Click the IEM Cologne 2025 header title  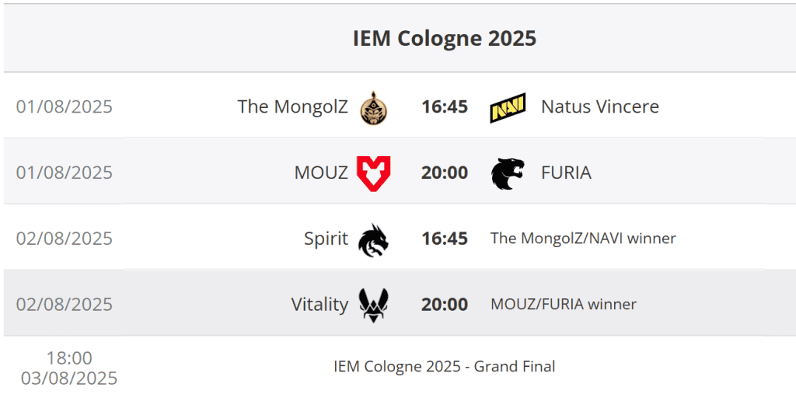click(445, 38)
